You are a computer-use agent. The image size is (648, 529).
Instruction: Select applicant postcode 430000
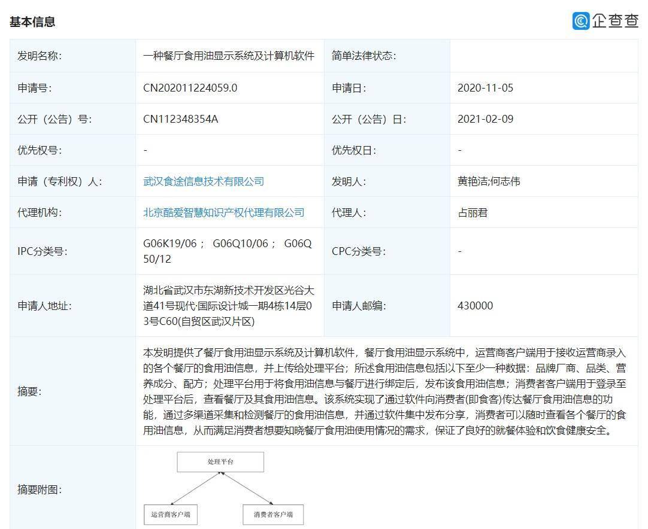476,306
